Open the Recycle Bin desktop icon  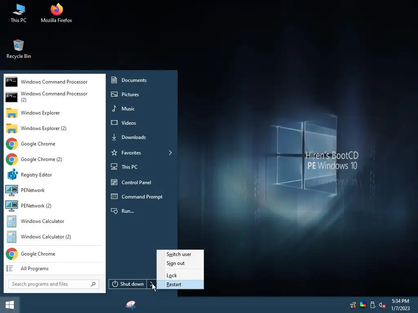[x=18, y=49]
